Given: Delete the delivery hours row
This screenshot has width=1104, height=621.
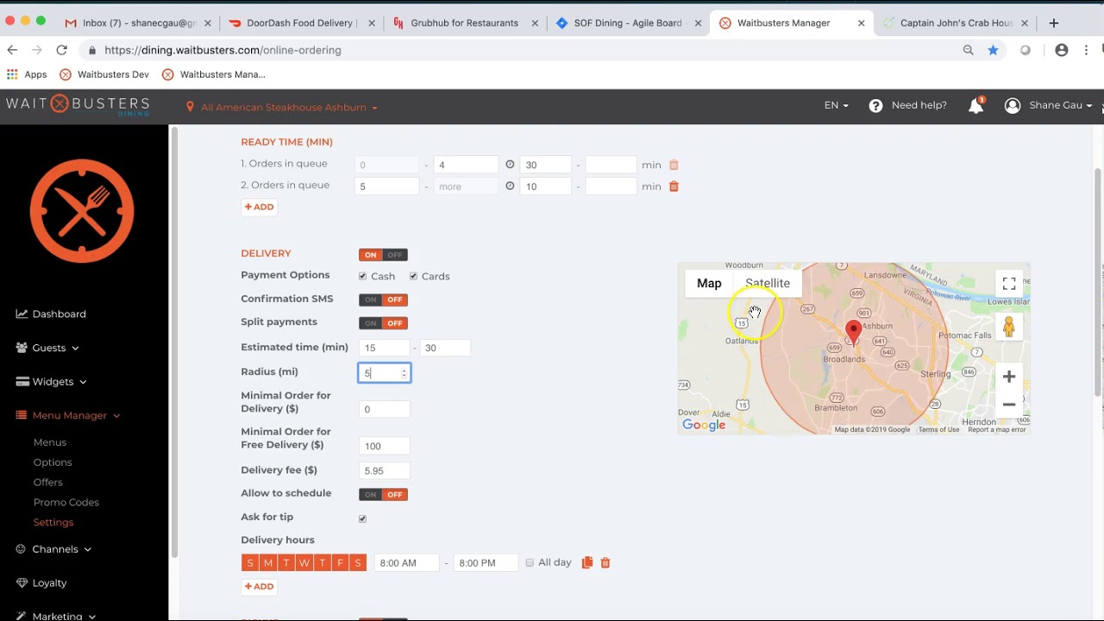Looking at the screenshot, I should (x=605, y=562).
